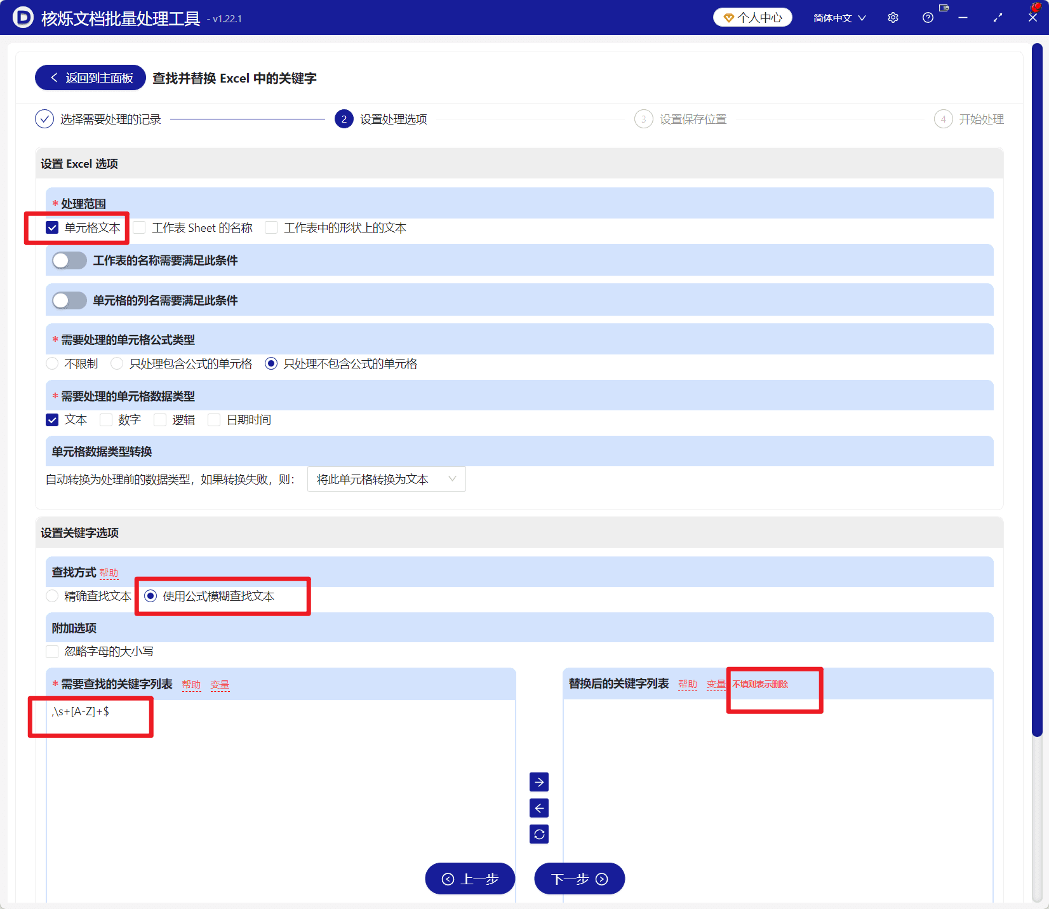Open 个人中心 in the title bar
The image size is (1049, 909).
pyautogui.click(x=752, y=17)
